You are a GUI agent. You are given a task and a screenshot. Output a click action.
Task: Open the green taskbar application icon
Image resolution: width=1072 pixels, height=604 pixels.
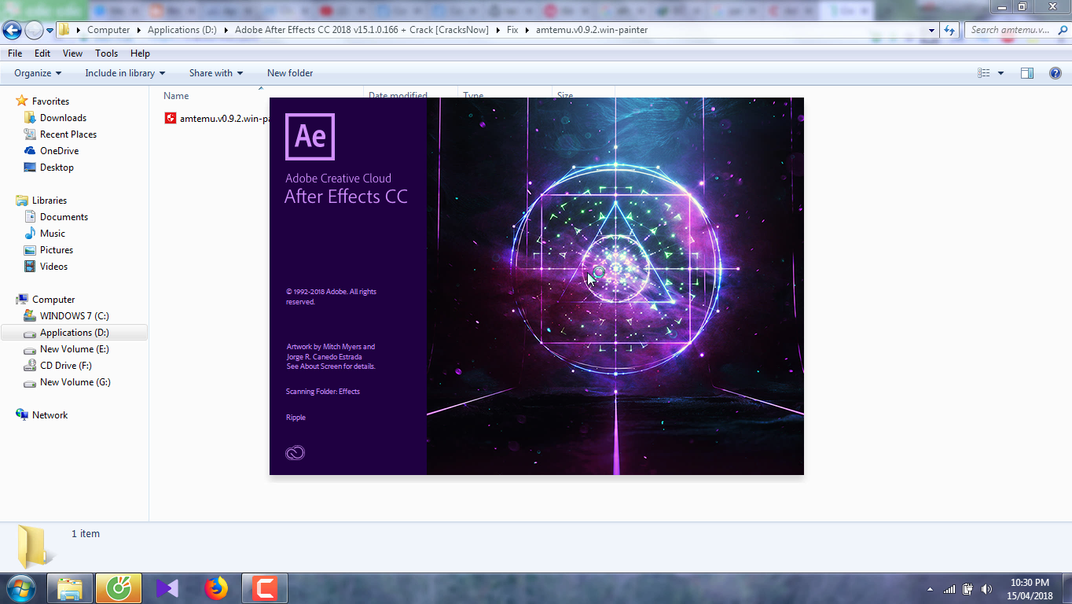coord(119,588)
